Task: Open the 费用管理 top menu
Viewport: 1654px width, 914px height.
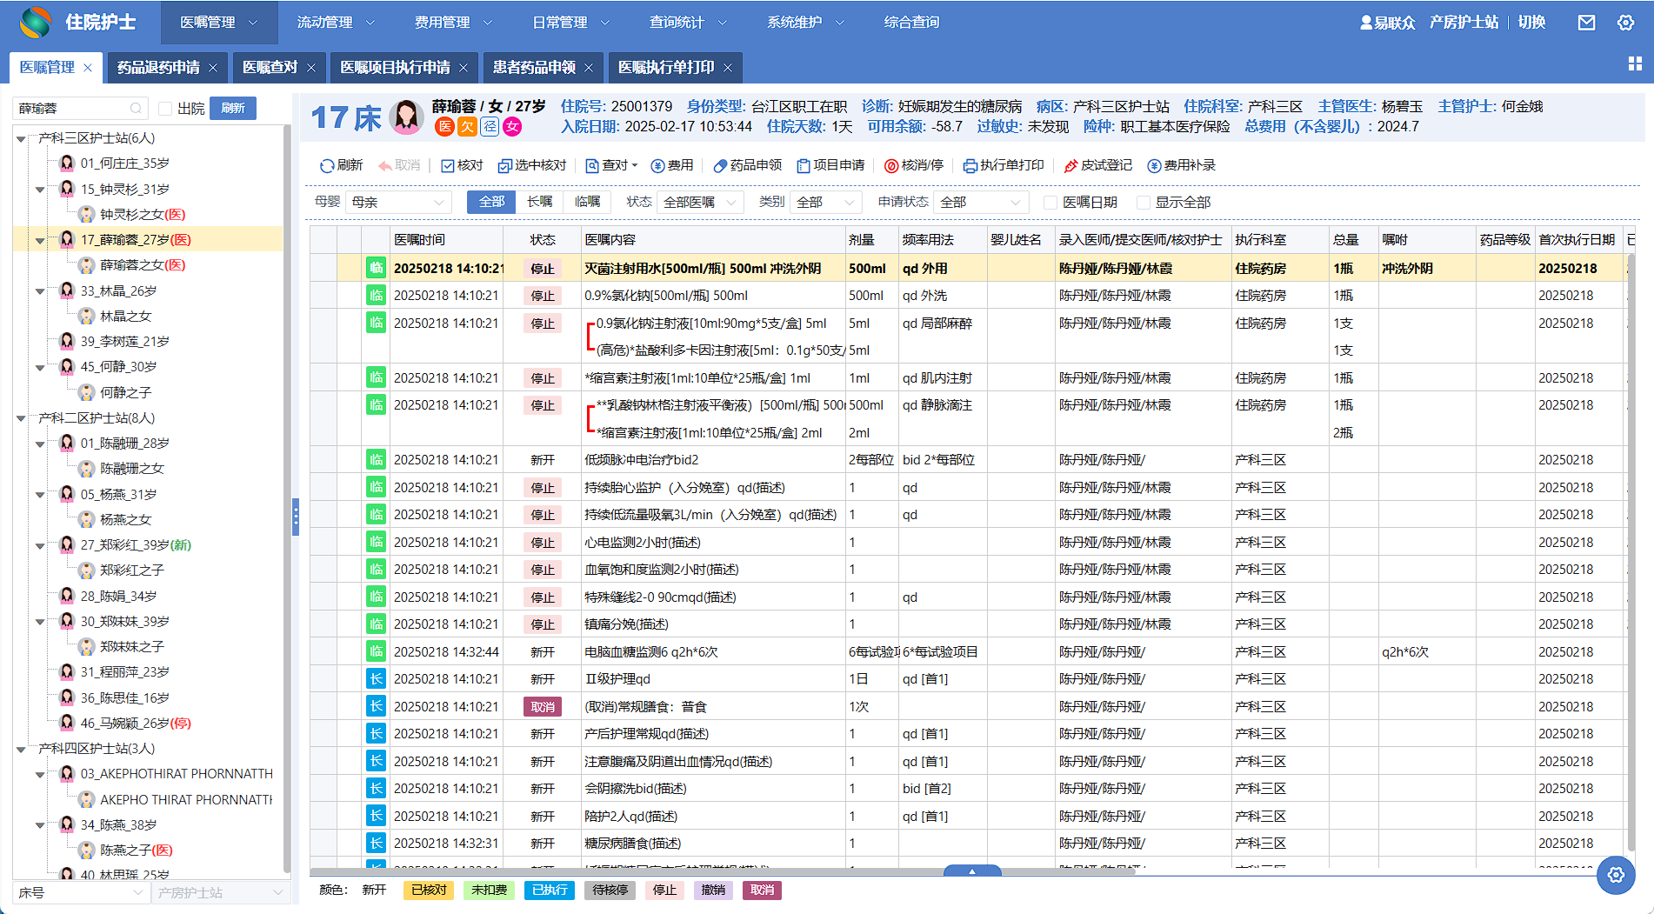Action: [x=453, y=23]
